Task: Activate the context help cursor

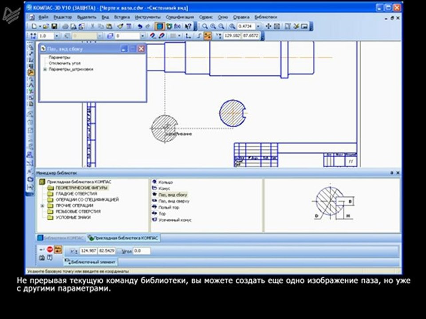Action: [188, 26]
